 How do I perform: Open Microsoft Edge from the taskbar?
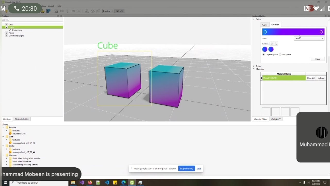(x=123, y=183)
